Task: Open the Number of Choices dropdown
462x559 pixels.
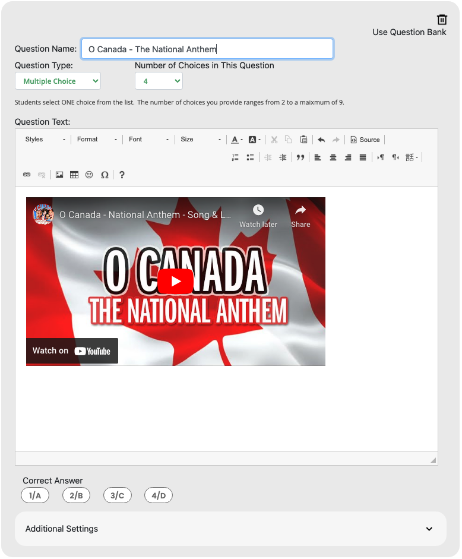Action: point(159,81)
